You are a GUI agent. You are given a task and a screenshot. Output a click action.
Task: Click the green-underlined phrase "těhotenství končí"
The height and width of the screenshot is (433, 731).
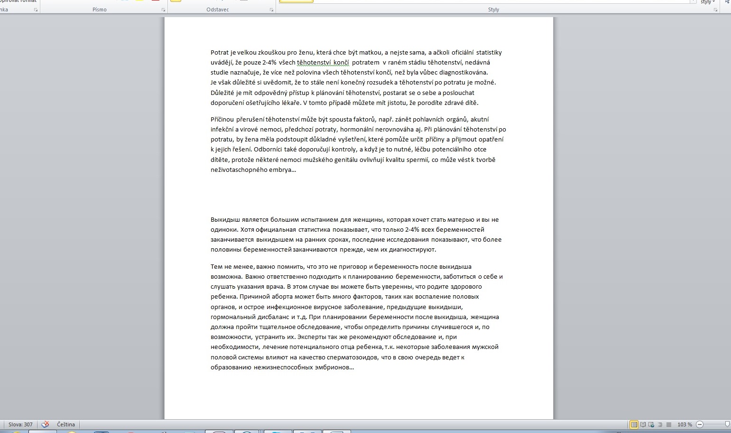point(323,63)
